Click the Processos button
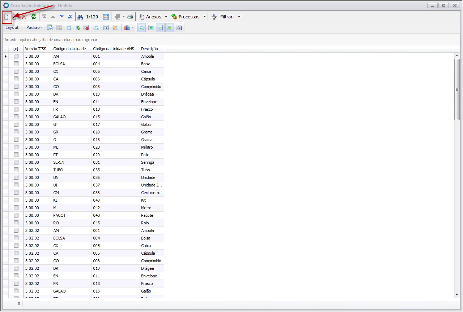The width and height of the screenshot is (463, 312). [186, 17]
